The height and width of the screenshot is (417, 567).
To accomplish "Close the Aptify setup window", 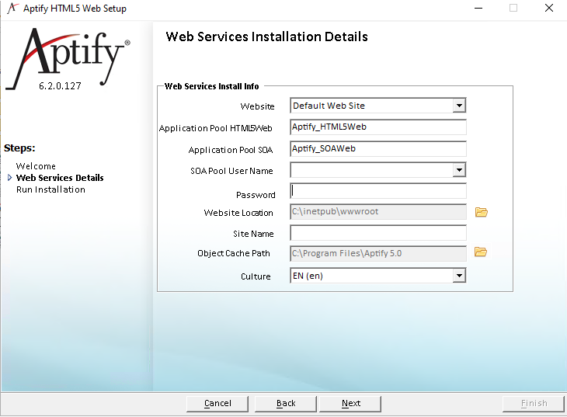I will pos(549,8).
